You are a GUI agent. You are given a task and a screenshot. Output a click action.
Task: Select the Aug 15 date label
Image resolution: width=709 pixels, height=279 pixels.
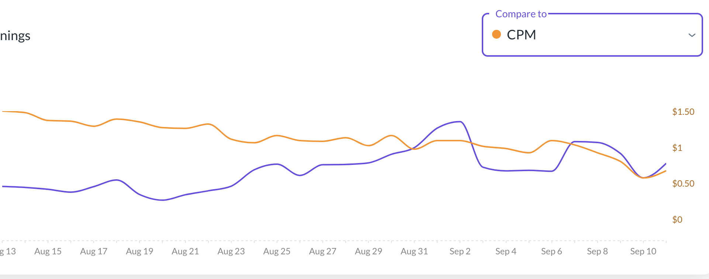(48, 251)
